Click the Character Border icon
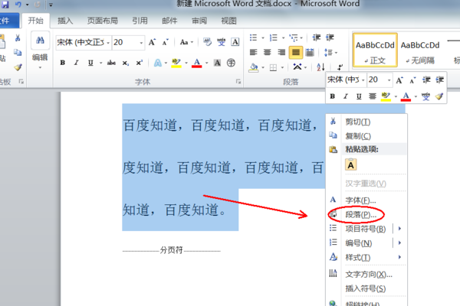The width and height of the screenshot is (460, 306). click(235, 42)
